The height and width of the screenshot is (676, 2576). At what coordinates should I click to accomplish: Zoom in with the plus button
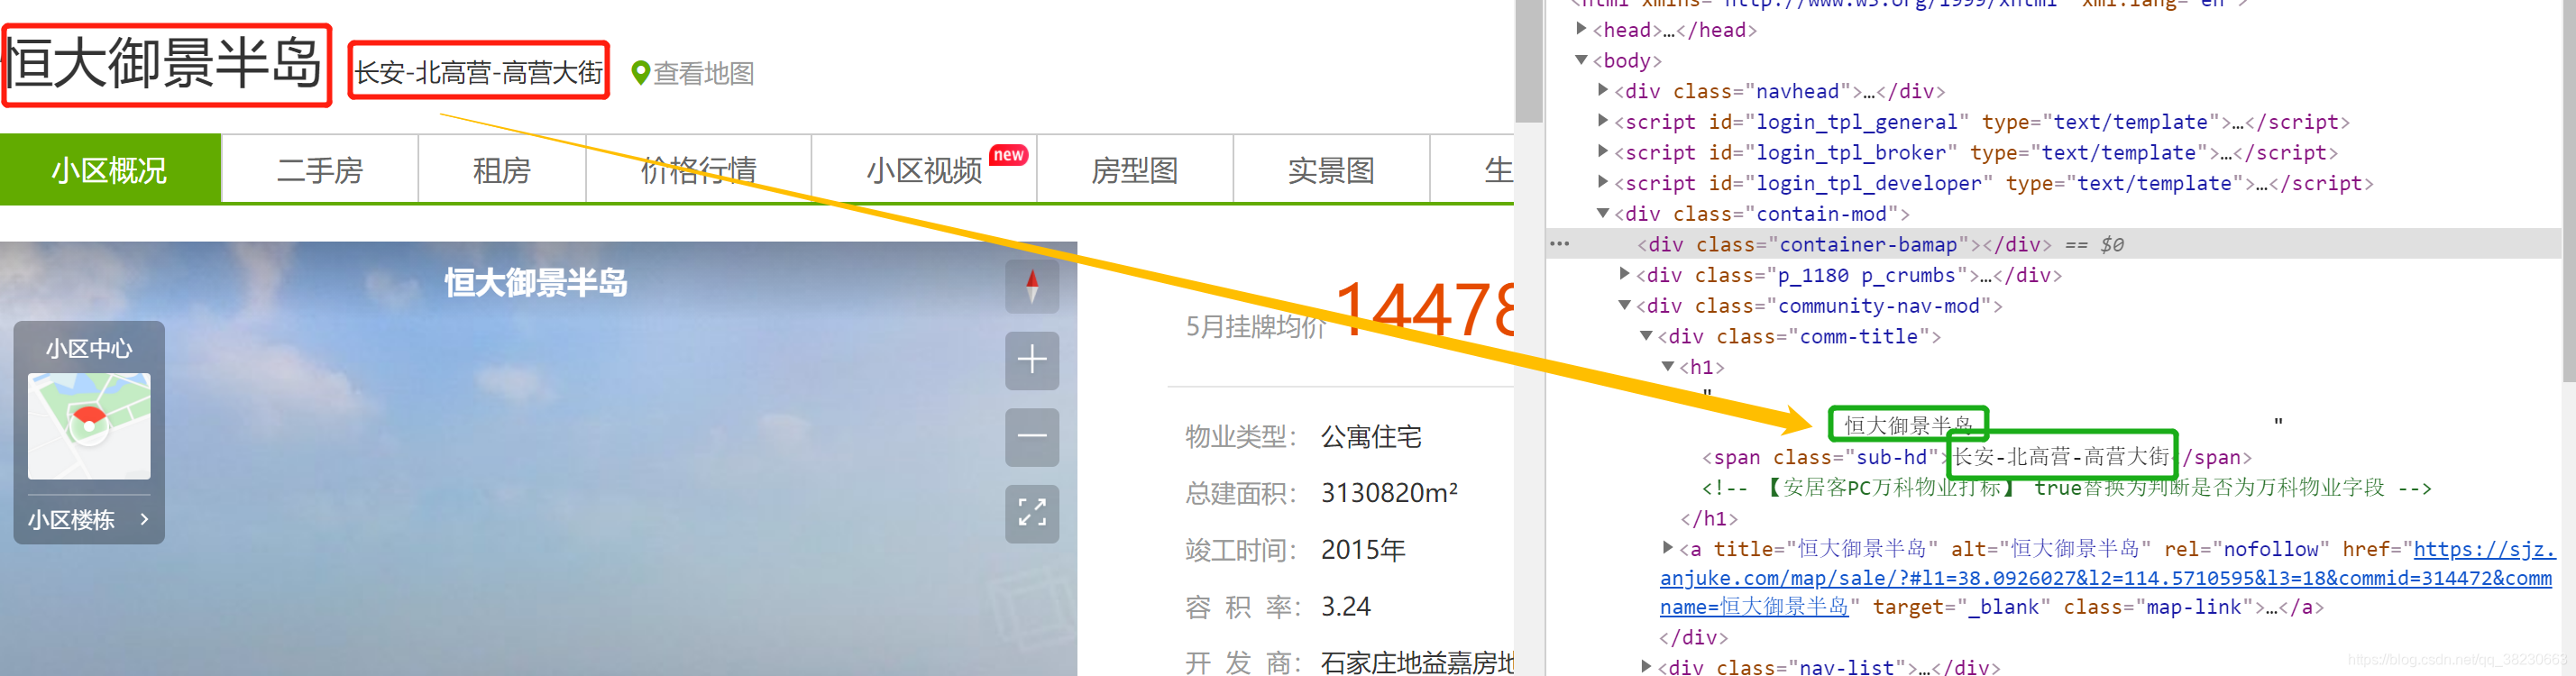tap(1032, 360)
